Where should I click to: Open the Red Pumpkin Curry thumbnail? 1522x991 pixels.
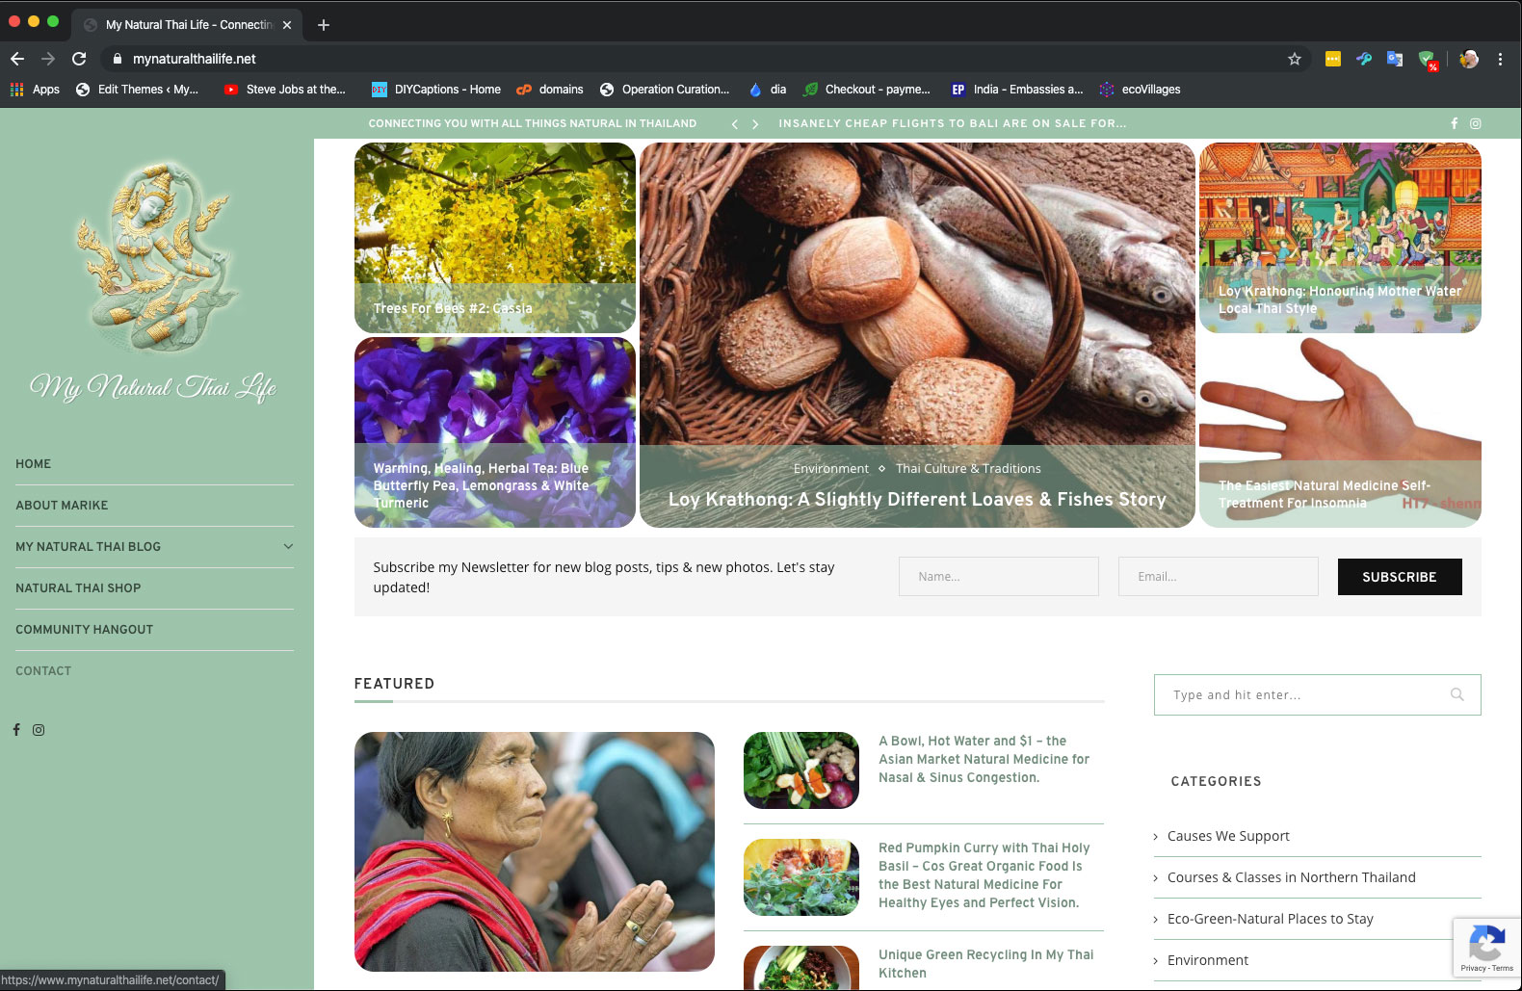[x=801, y=877]
